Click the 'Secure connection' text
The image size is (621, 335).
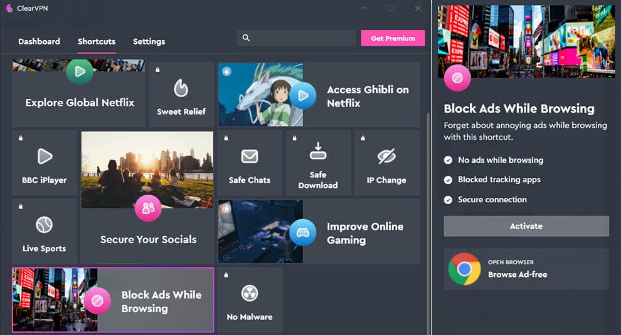pos(492,200)
